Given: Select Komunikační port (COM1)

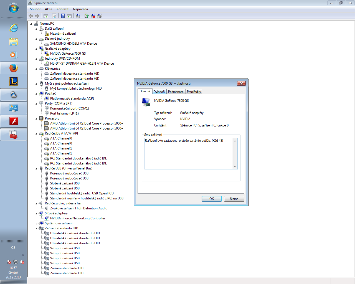Looking at the screenshot, I should point(70,108).
